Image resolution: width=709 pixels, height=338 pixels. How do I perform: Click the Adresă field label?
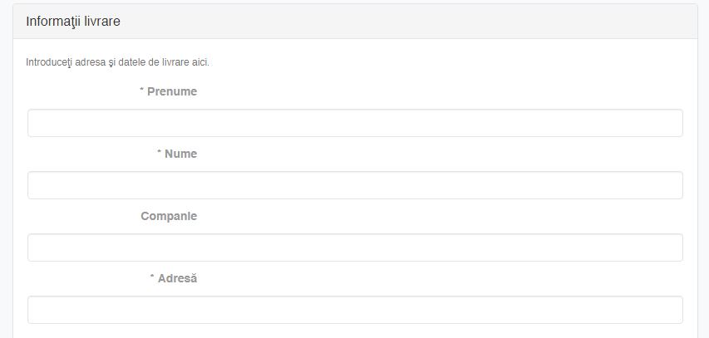click(x=177, y=278)
